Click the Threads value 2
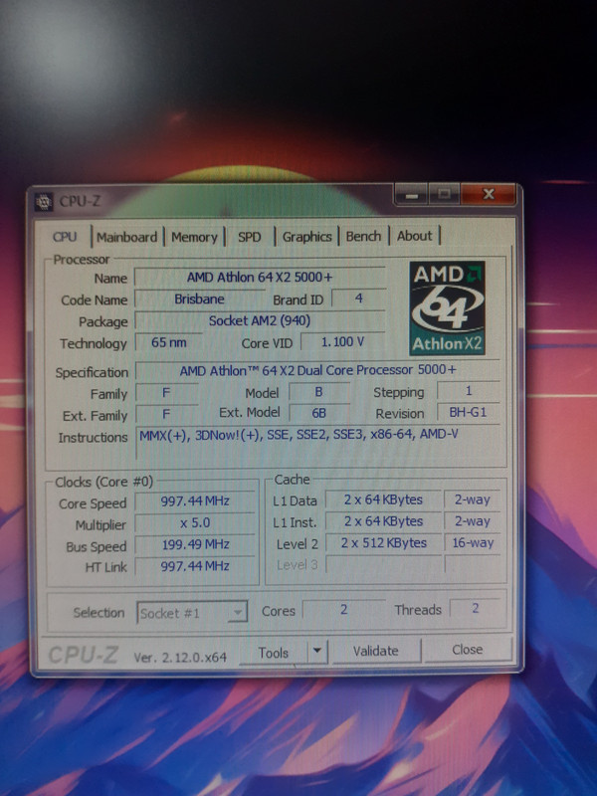 click(476, 608)
